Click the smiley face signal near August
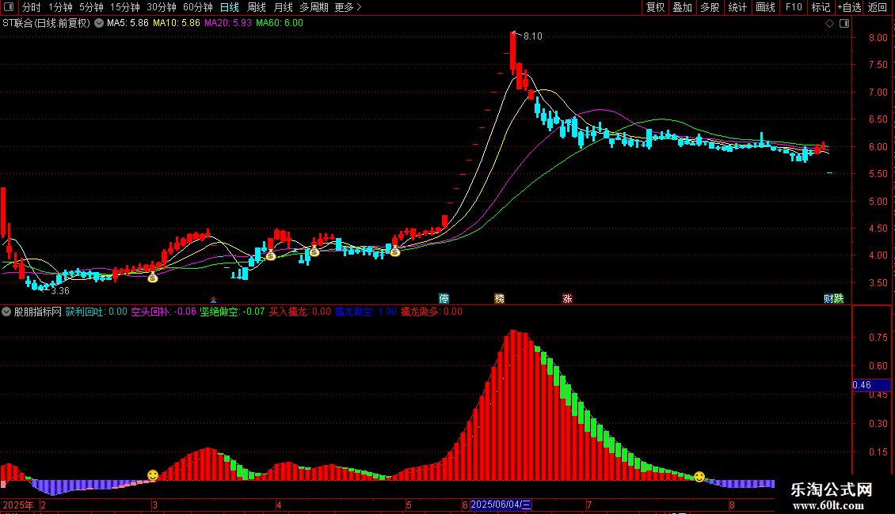The image size is (895, 514). [x=699, y=476]
